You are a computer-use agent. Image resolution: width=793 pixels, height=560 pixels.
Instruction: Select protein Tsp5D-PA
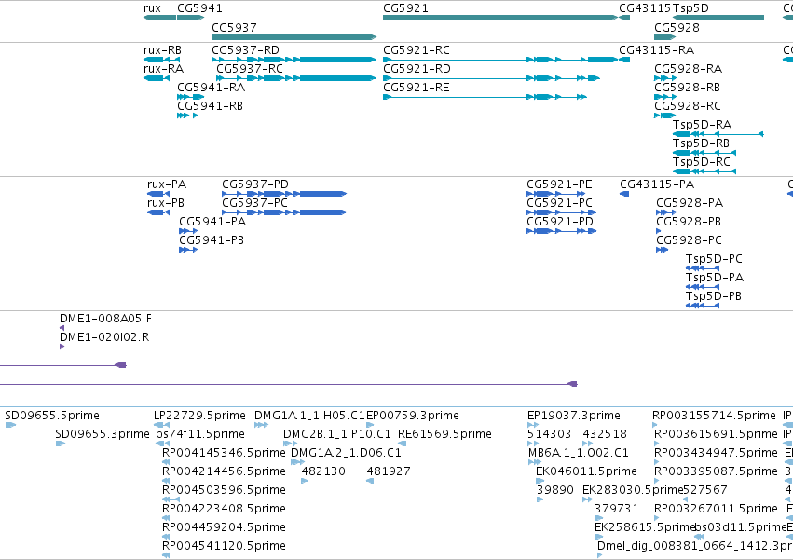click(715, 278)
